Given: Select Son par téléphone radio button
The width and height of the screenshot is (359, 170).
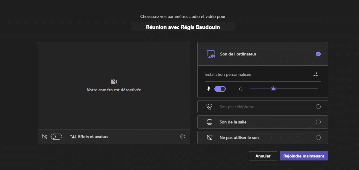Looking at the screenshot, I should coord(318,106).
